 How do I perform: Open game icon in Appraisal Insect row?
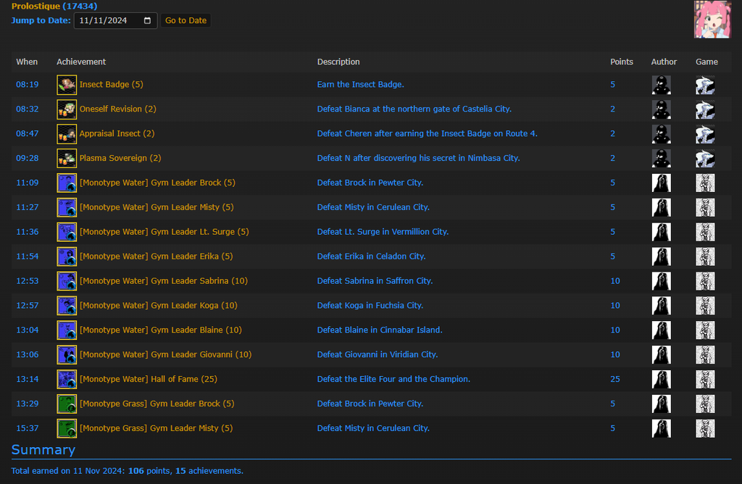tap(705, 134)
